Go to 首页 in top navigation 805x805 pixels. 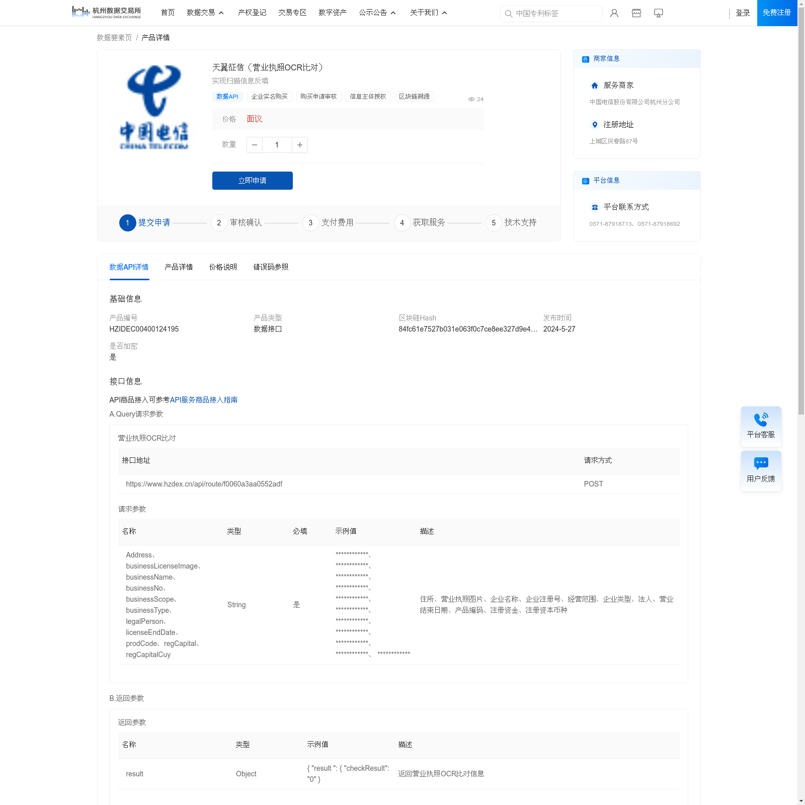[x=168, y=13]
